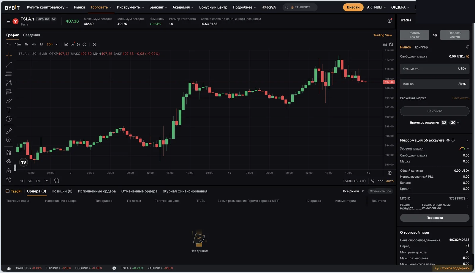The image size is (475, 273).
Task: Select the brush drawing tool
Action: [x=9, y=101]
